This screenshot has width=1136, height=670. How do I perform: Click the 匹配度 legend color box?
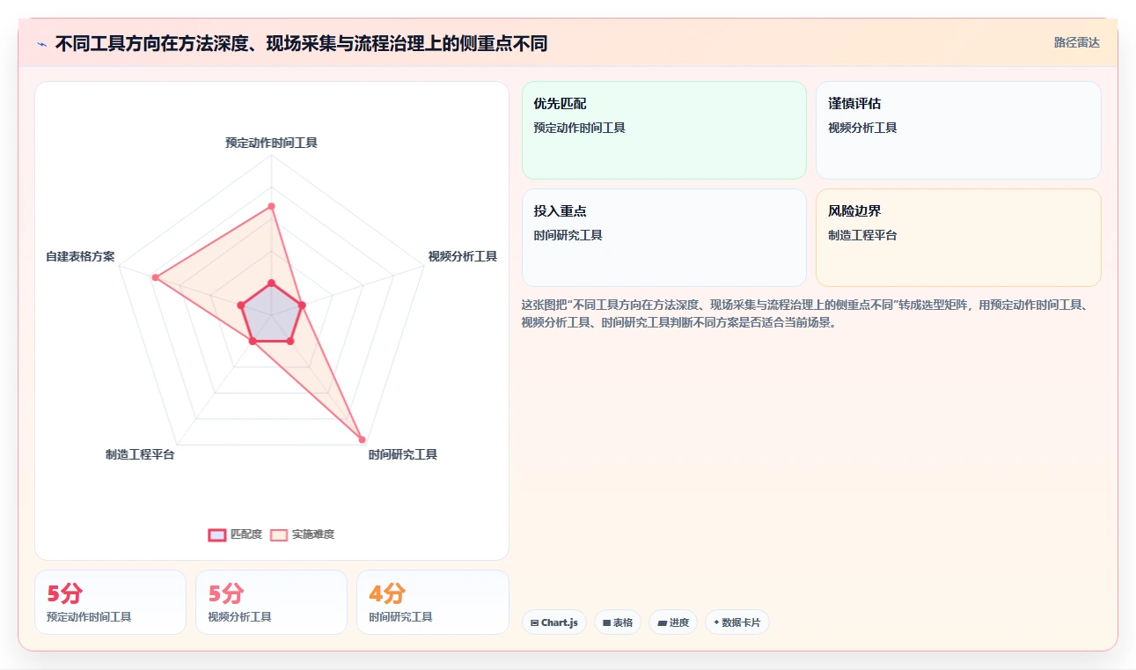coord(217,534)
